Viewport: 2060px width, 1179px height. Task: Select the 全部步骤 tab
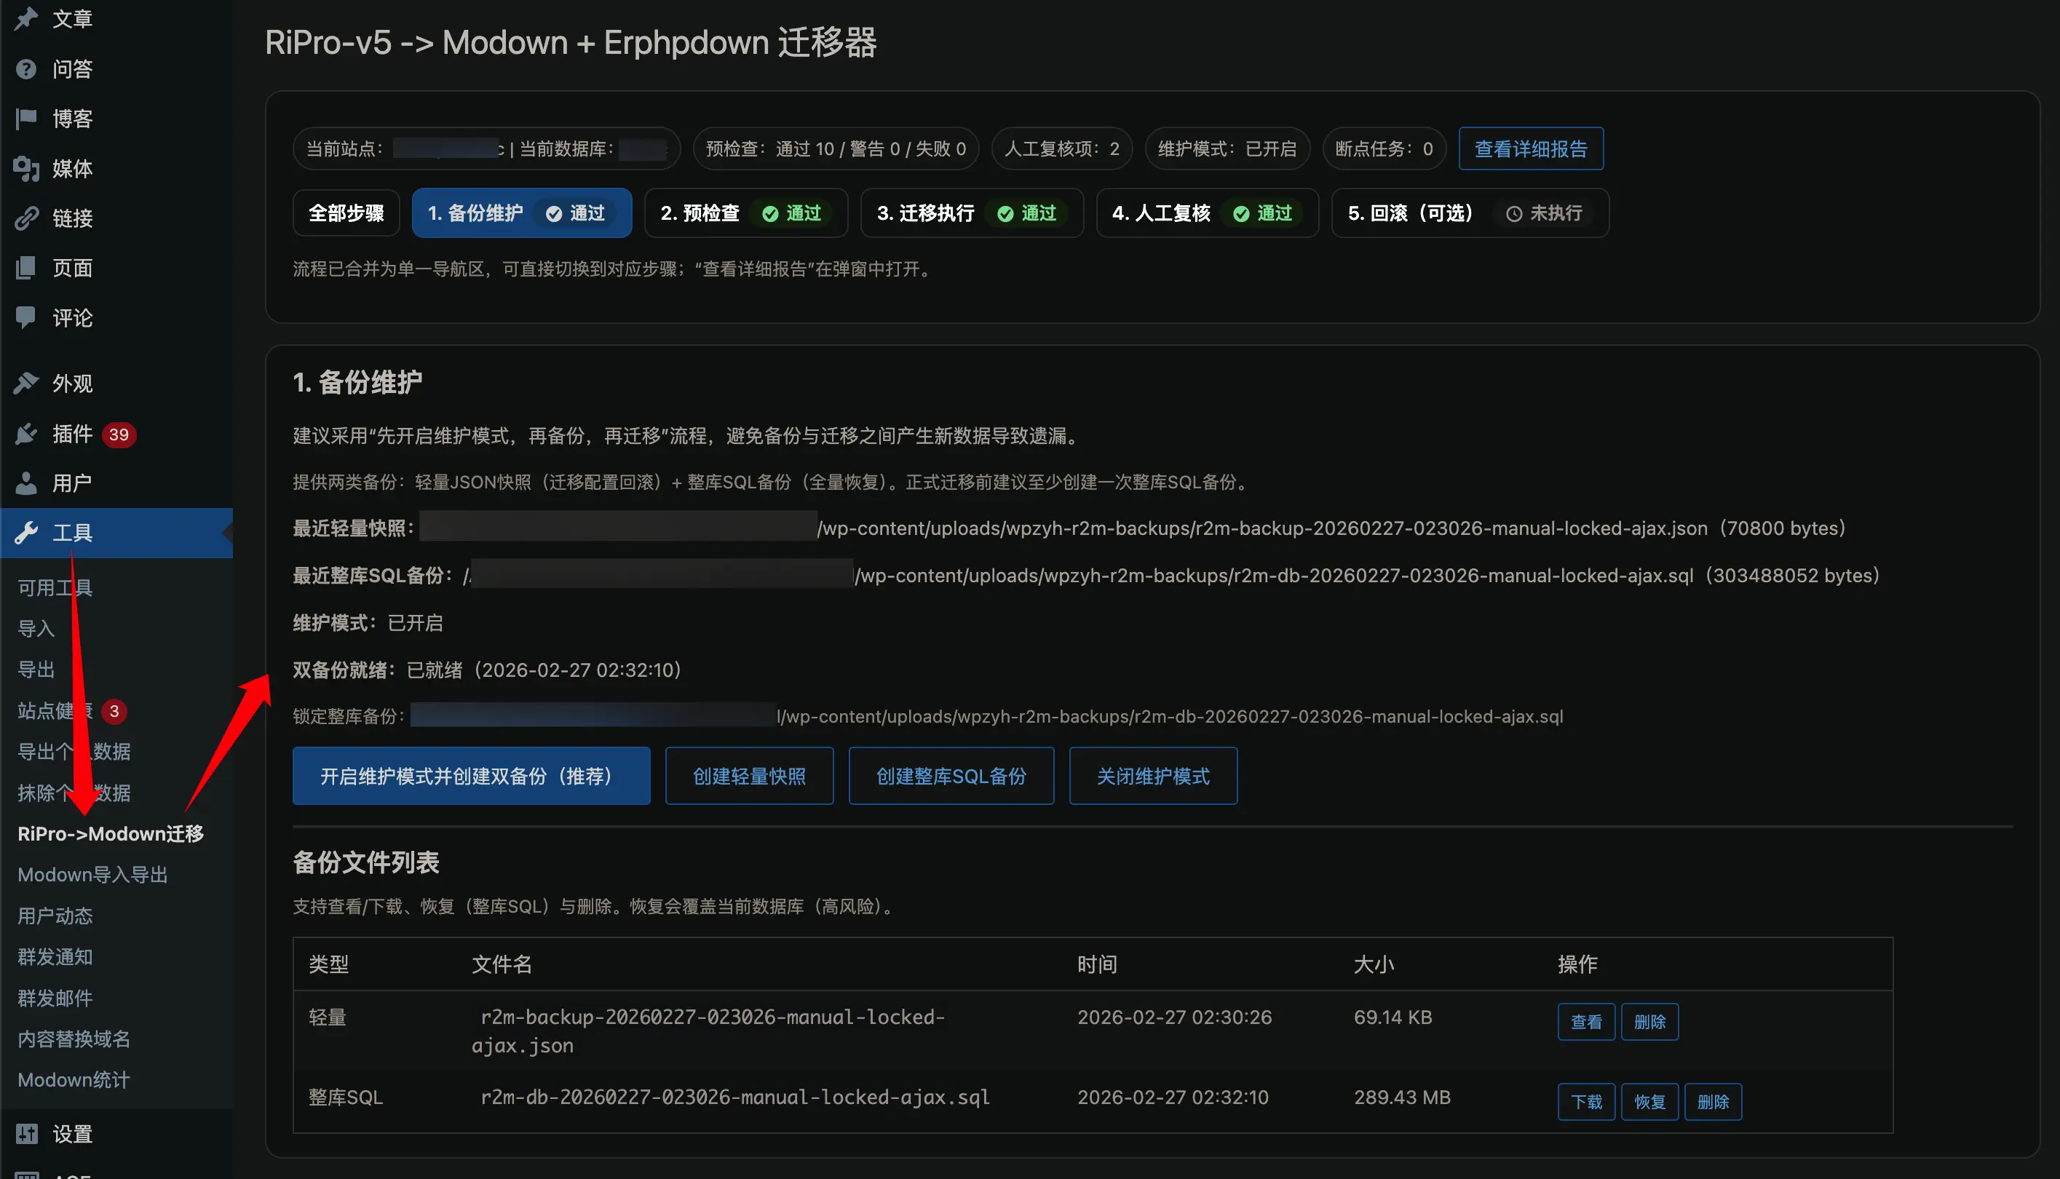click(x=346, y=213)
